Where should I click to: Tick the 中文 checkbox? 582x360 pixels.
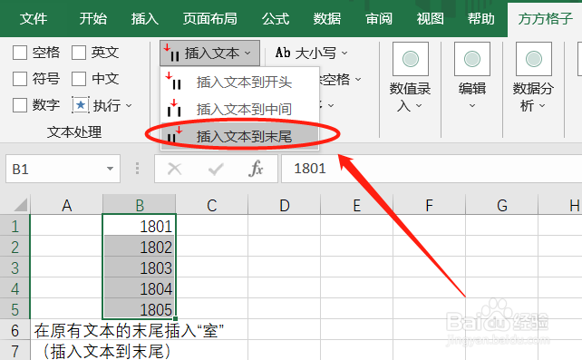79,79
